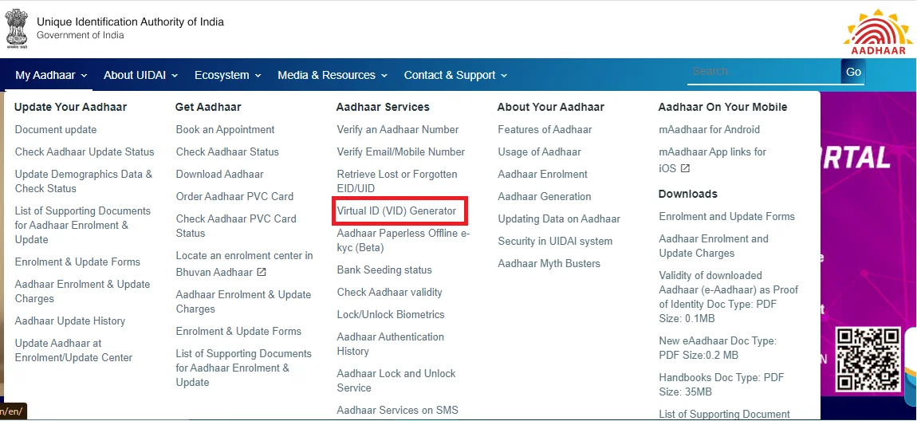Image resolution: width=917 pixels, height=421 pixels.
Task: Open mAadhaar App links for iOS
Action: tap(712, 159)
